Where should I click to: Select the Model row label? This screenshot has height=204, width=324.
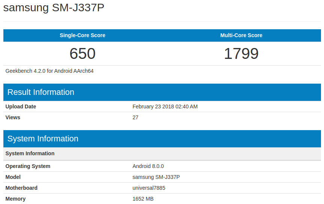13,177
